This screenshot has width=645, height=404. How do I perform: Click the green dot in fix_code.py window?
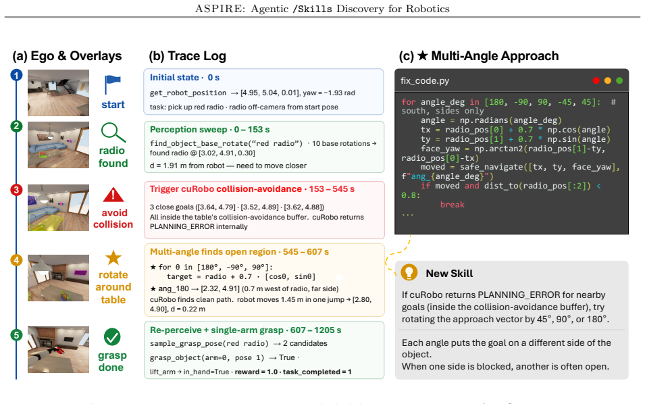(x=619, y=80)
